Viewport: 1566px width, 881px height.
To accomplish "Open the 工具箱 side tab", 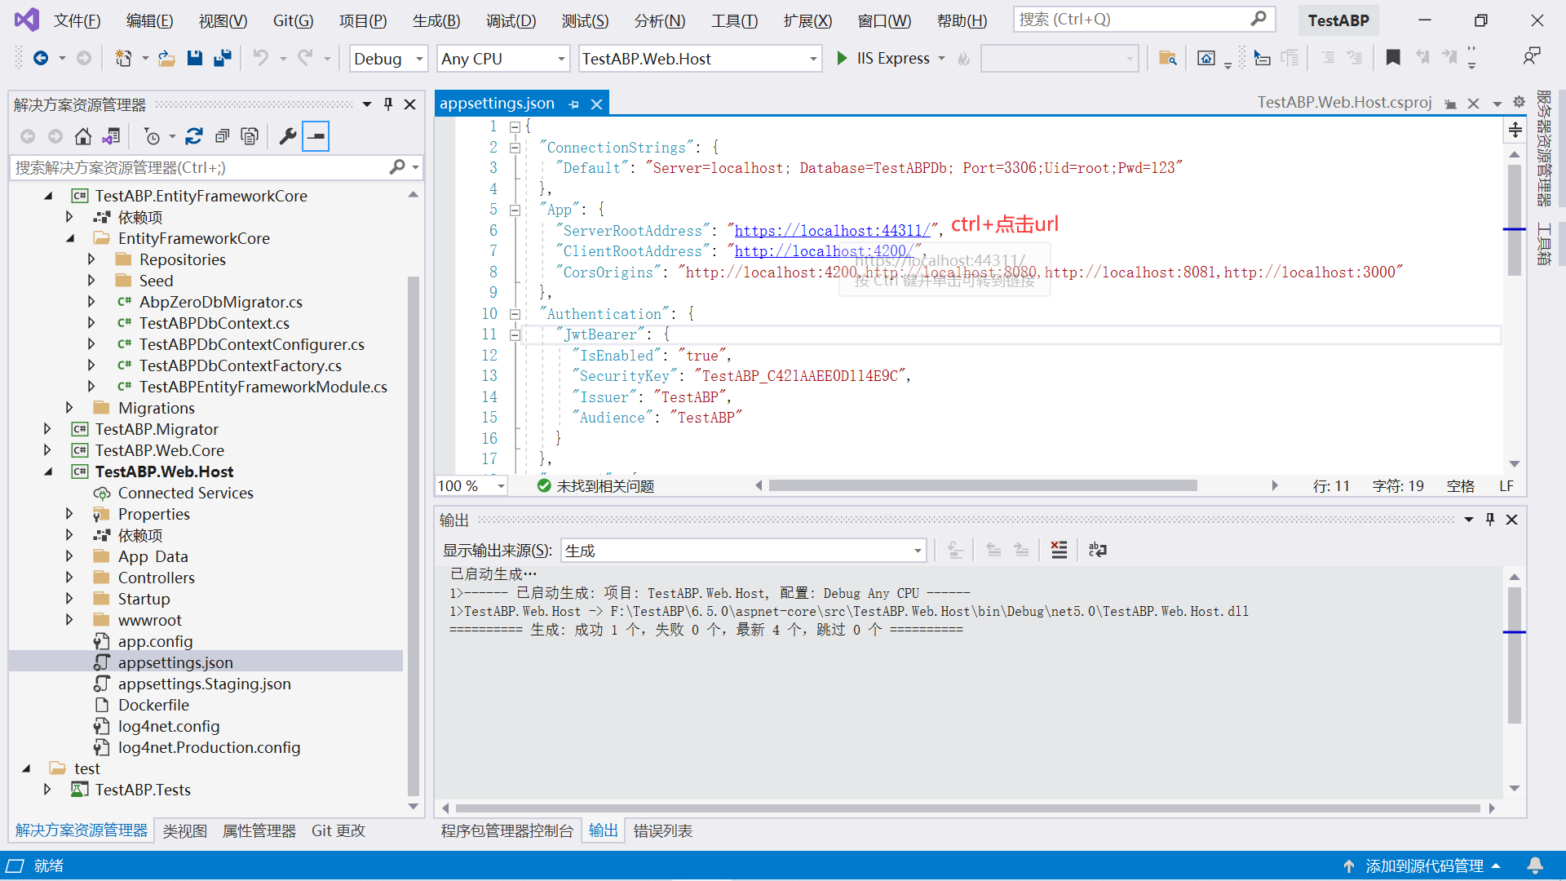I will coord(1544,244).
